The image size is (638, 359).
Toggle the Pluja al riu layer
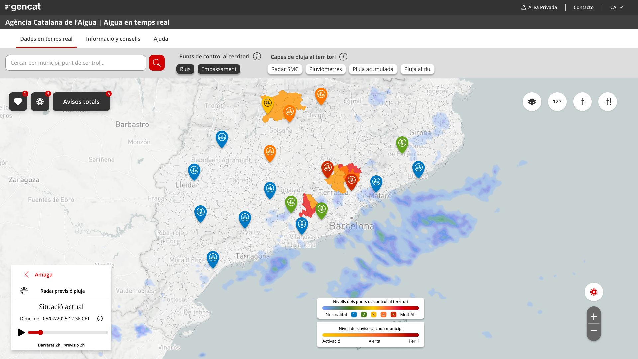click(x=417, y=69)
